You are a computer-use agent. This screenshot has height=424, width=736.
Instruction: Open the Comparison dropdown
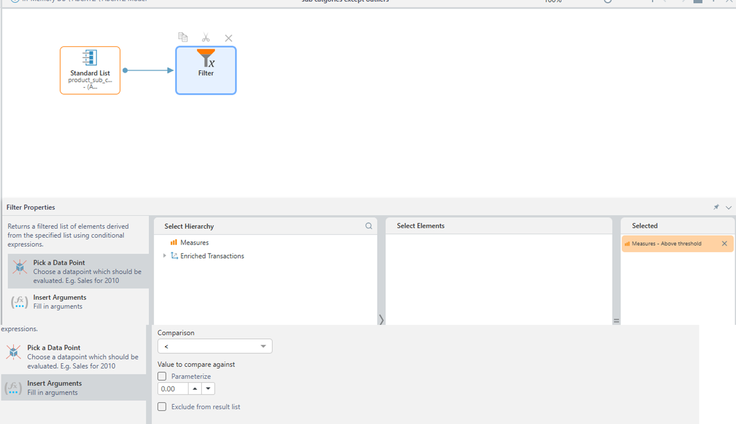(215, 346)
